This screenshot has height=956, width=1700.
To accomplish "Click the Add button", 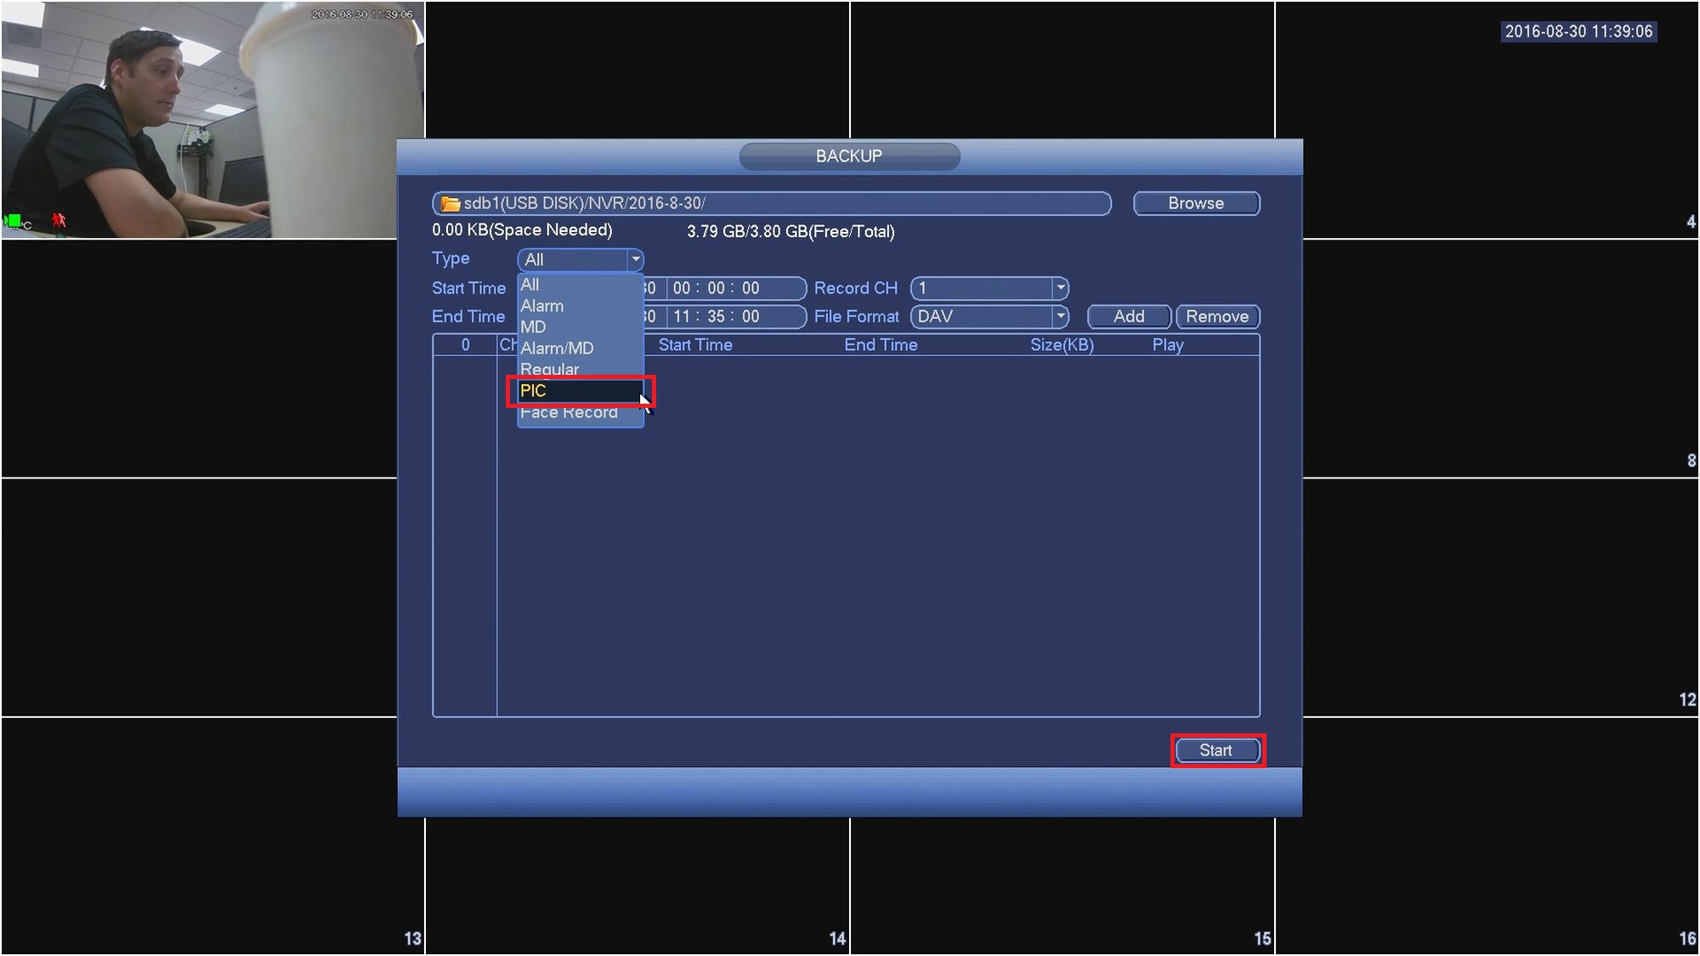I will click(x=1129, y=316).
